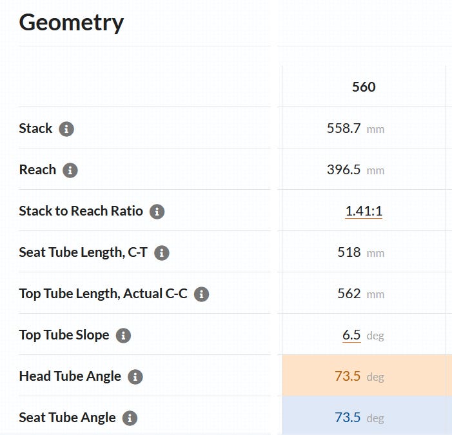
Task: Click the Head Tube Angle info icon
Action: 135,377
